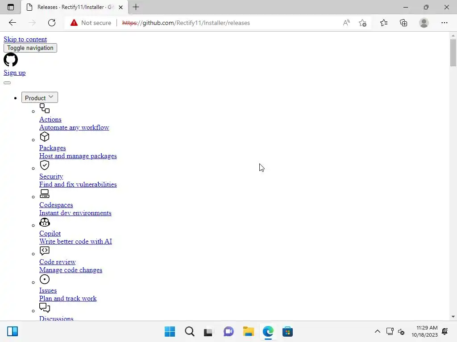Screen dimensions: 457x342
Task: Click the GitHub Octocat logo
Action: pos(11,60)
